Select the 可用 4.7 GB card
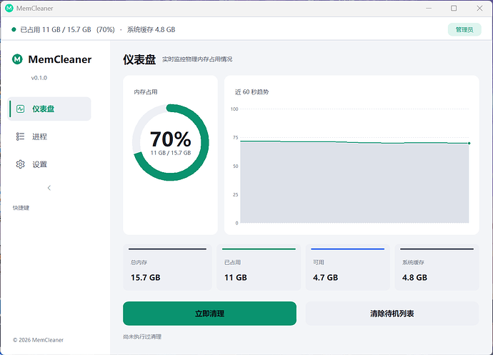Viewport: 493px width, 355px height. (x=347, y=267)
